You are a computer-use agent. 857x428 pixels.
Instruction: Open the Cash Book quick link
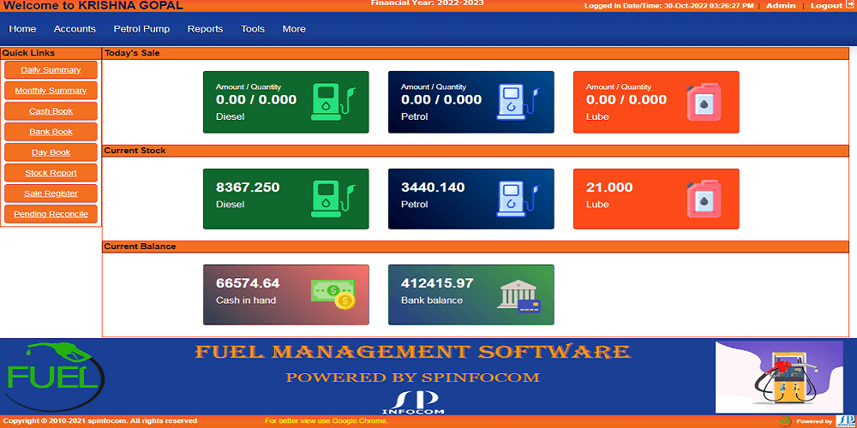pos(51,110)
